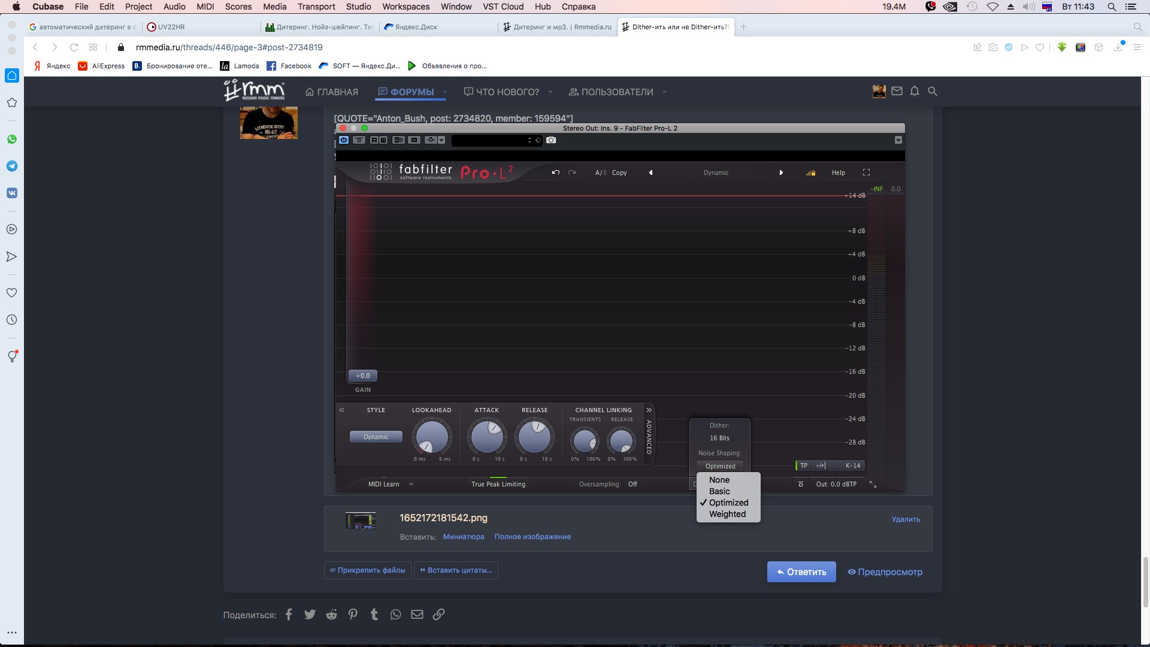1150x647 pixels.
Task: Open the Dynamic preset name menu
Action: 716,173
